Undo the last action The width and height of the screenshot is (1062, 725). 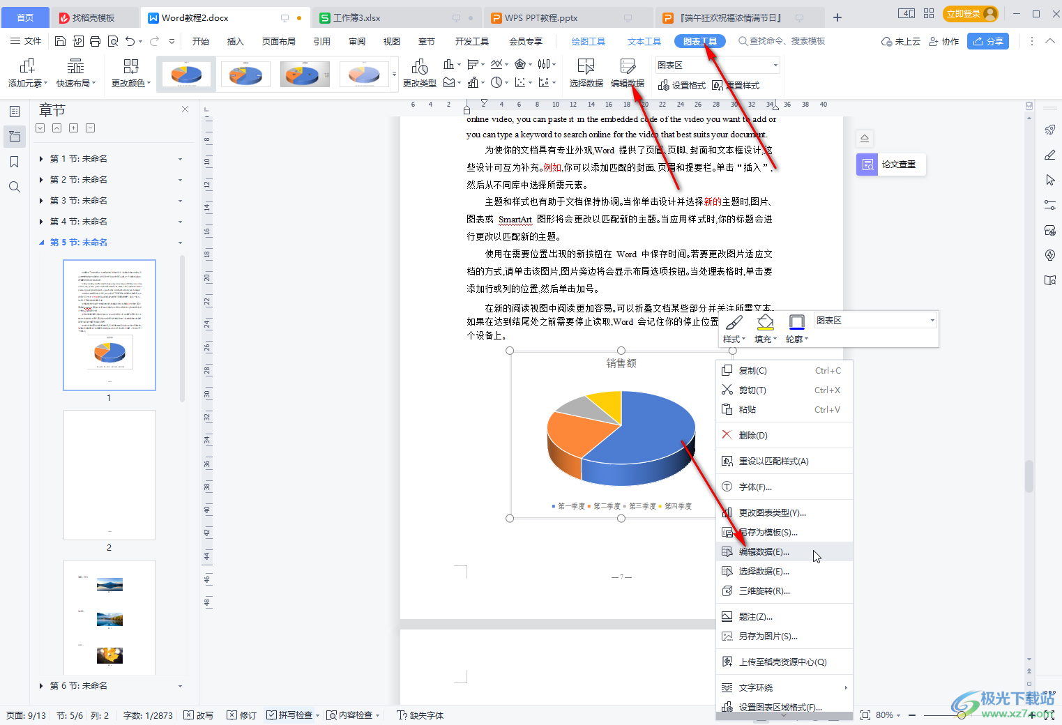pyautogui.click(x=130, y=41)
